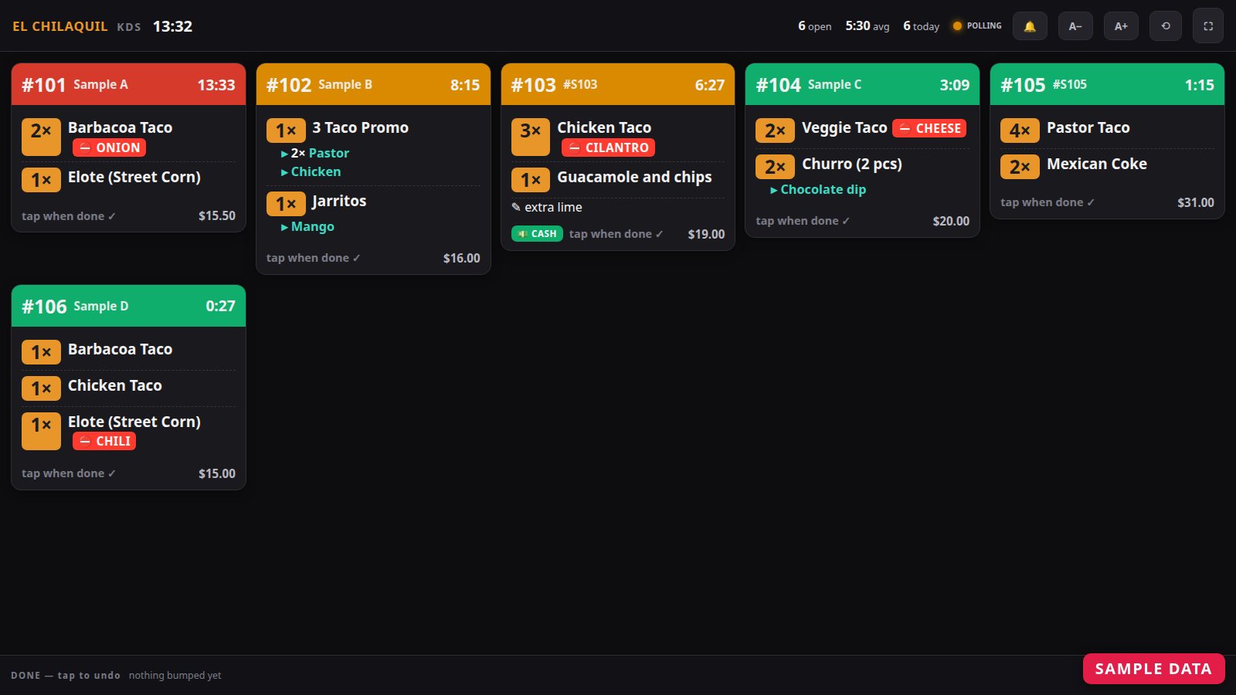Tap when done on order #105

(1048, 202)
